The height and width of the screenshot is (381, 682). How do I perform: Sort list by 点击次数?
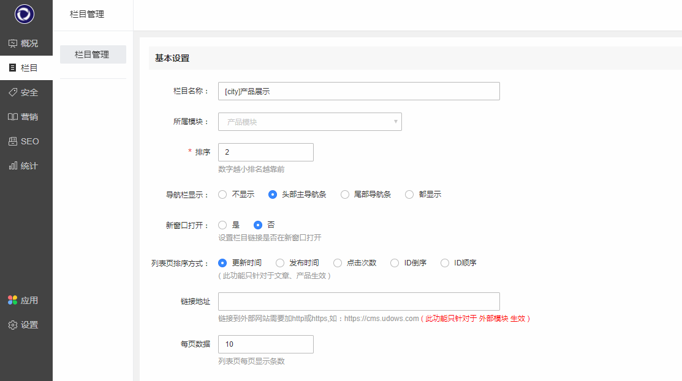point(338,263)
